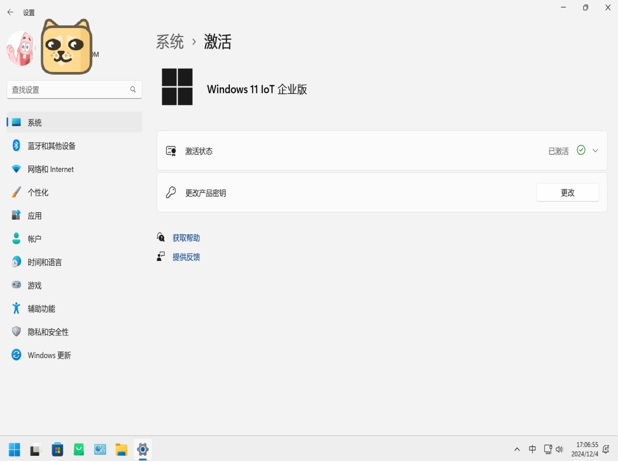Click the Windows 11 IoT 企业版 title
This screenshot has width=618, height=461.
(x=257, y=89)
